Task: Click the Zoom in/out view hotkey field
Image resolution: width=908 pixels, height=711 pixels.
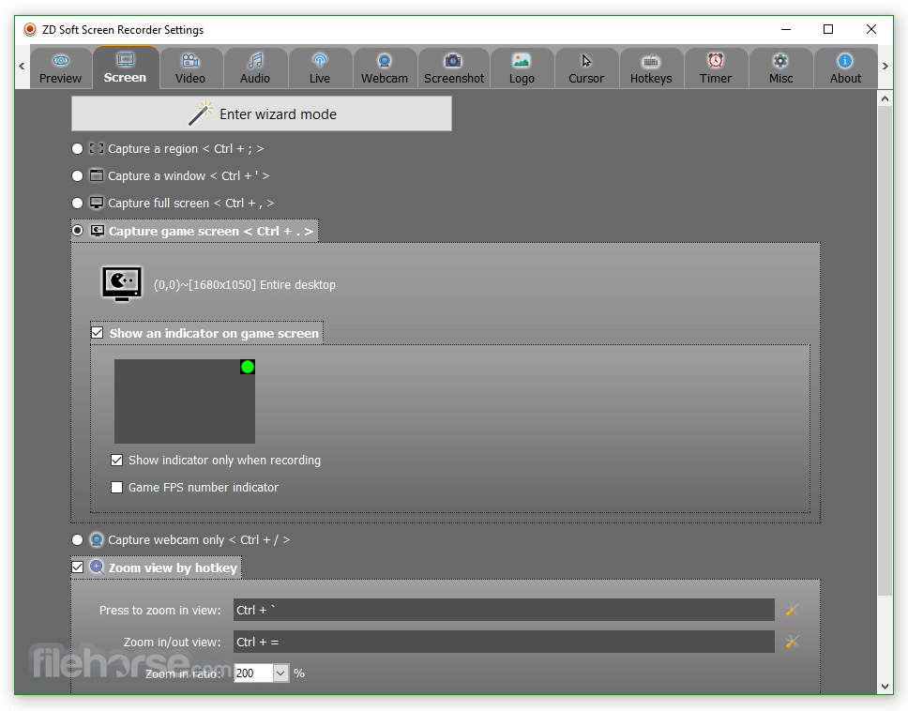Action: point(504,643)
